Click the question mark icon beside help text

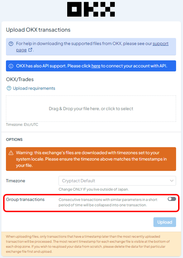coord(11,44)
